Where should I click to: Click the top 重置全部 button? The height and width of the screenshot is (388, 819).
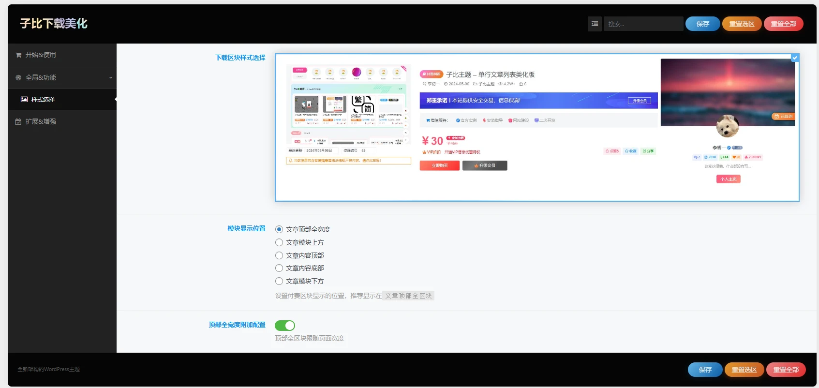point(783,24)
